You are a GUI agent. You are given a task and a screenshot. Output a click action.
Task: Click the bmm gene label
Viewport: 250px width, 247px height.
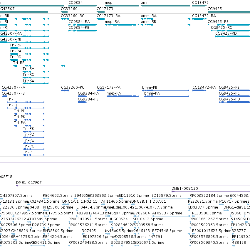click(145, 3)
